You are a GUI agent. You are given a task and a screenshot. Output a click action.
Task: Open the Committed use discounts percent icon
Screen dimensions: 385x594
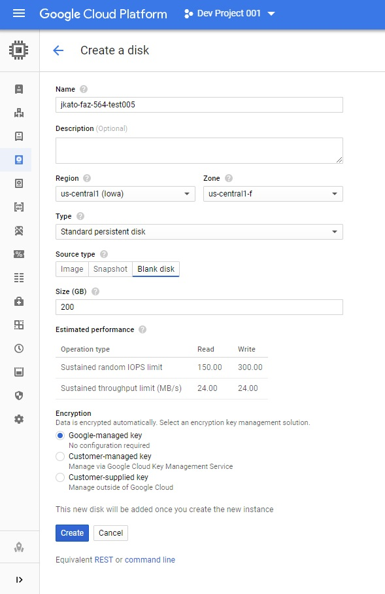coord(20,254)
